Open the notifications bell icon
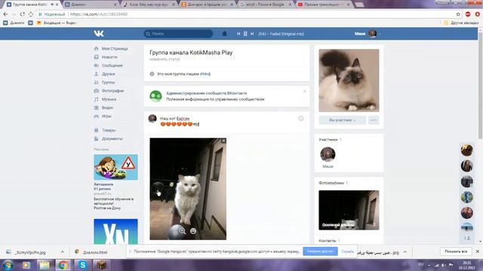The width and height of the screenshot is (483, 271). tap(225, 34)
